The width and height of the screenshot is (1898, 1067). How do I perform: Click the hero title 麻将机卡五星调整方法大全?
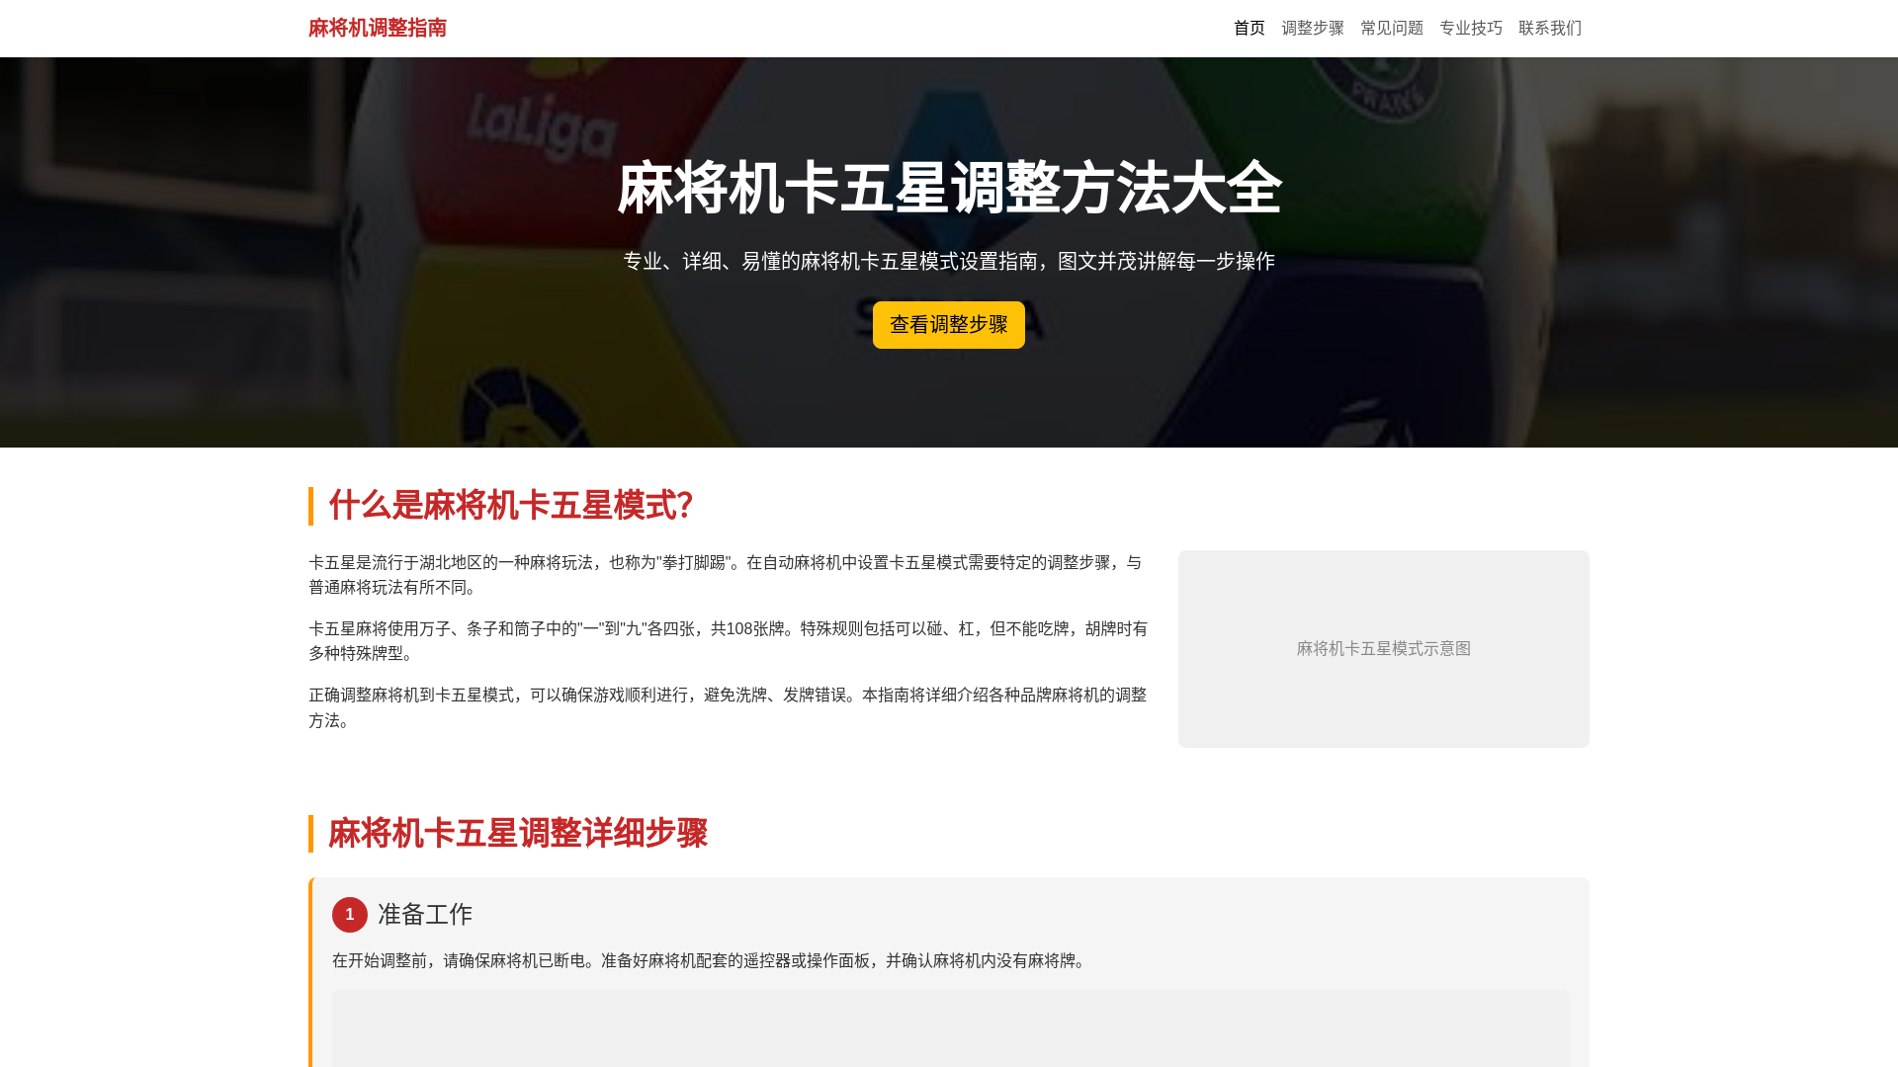click(x=949, y=188)
